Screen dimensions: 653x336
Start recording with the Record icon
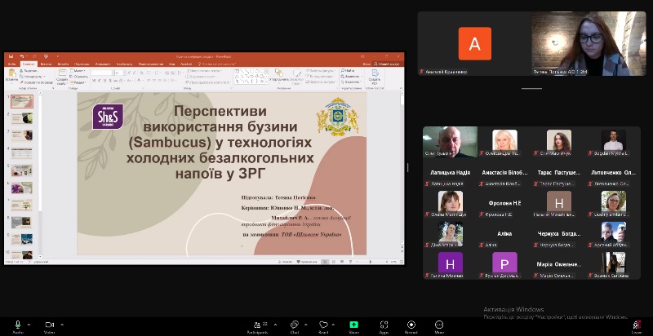411,325
